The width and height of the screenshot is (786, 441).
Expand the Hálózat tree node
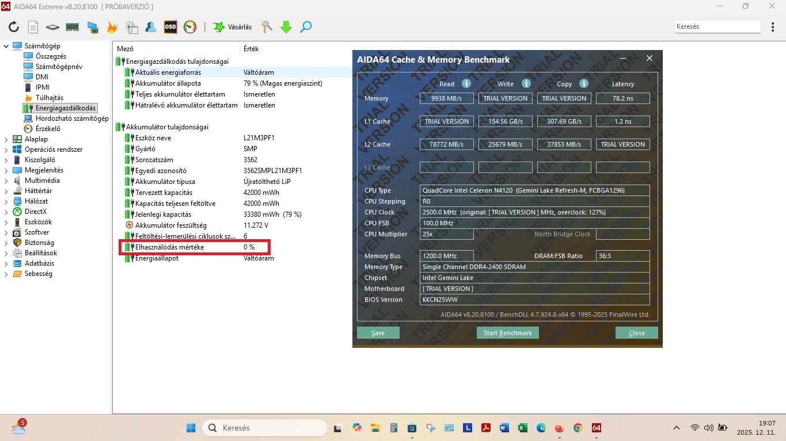point(6,201)
